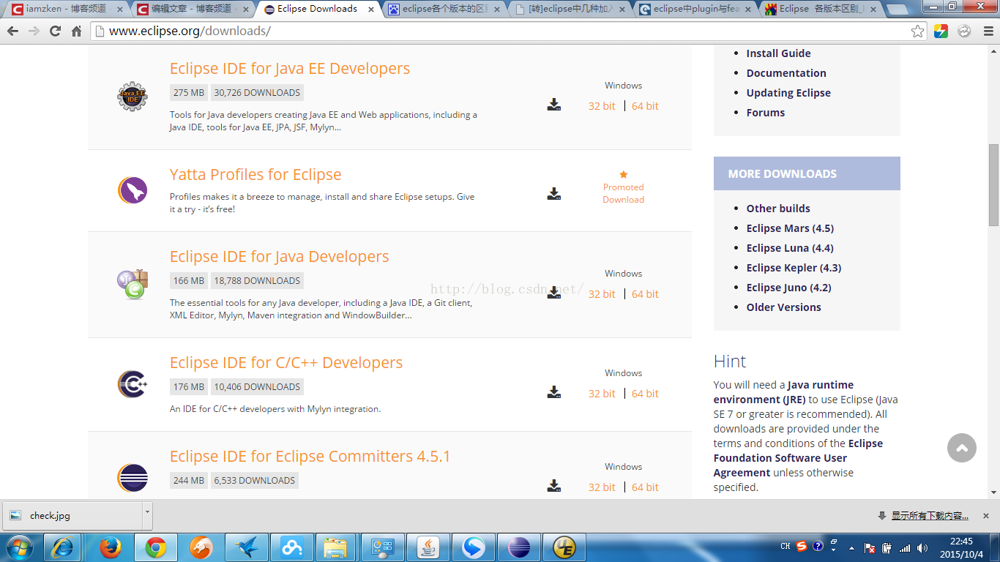Click the Windows Start button
The image size is (1000, 562).
19,547
